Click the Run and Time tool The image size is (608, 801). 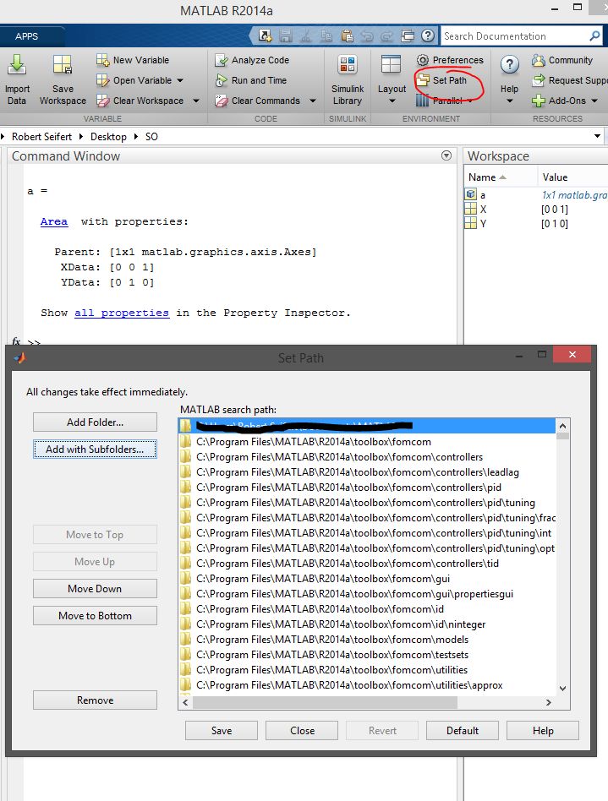click(x=251, y=81)
